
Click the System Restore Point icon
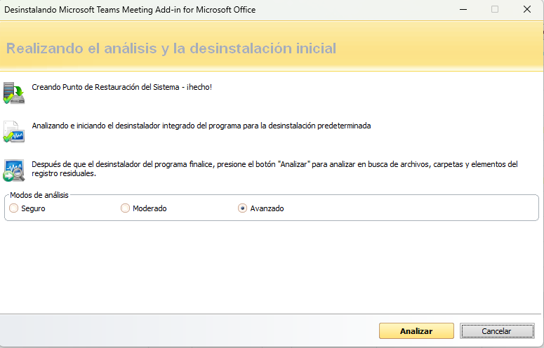tap(13, 93)
